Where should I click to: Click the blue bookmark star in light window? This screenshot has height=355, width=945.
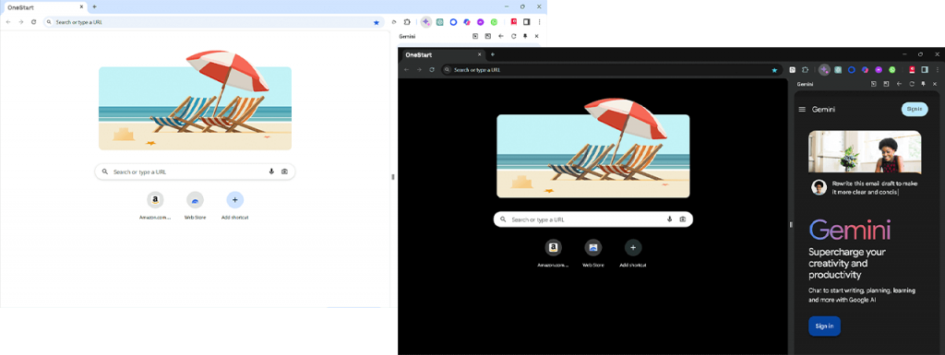377,22
